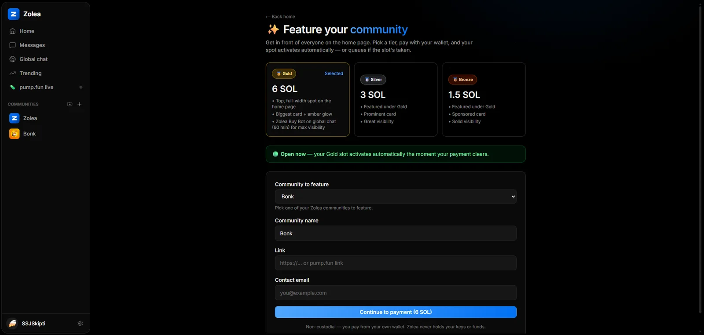Image resolution: width=704 pixels, height=335 pixels.
Task: Click the 'Selected' label on Gold card
Action: pyautogui.click(x=334, y=73)
